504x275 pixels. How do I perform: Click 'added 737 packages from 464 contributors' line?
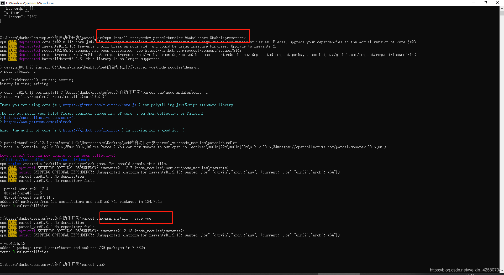(x=81, y=202)
